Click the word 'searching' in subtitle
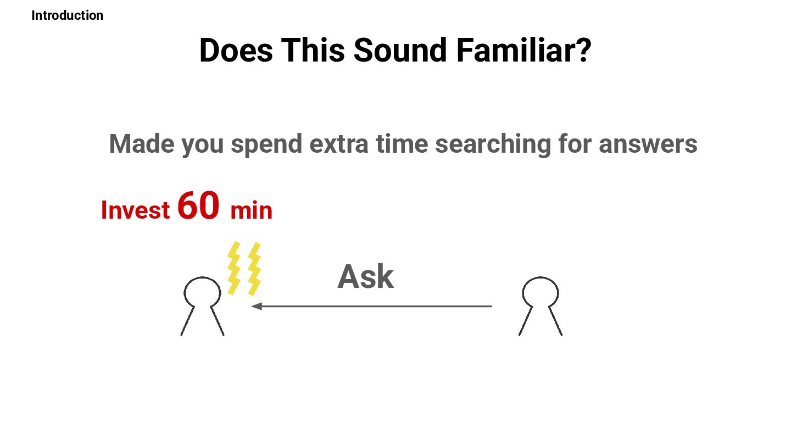791x445 pixels. tap(493, 146)
